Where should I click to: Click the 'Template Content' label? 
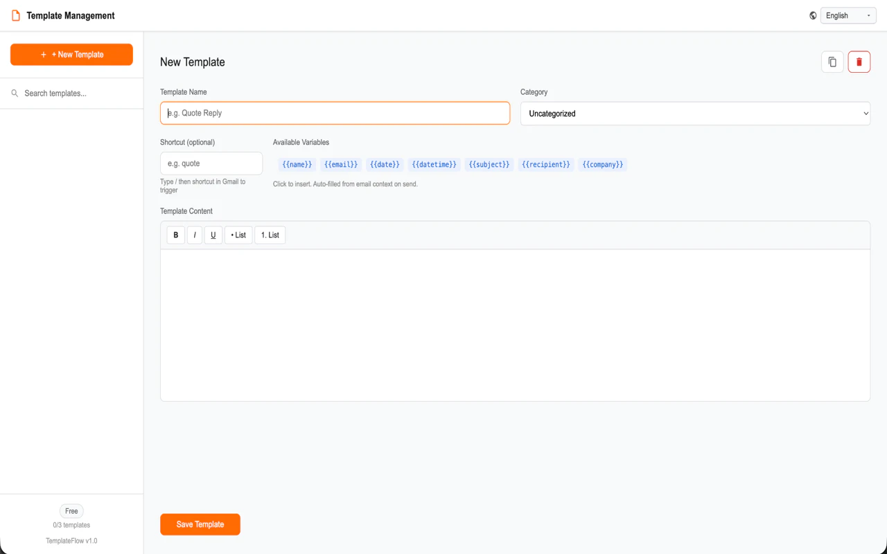tap(186, 211)
